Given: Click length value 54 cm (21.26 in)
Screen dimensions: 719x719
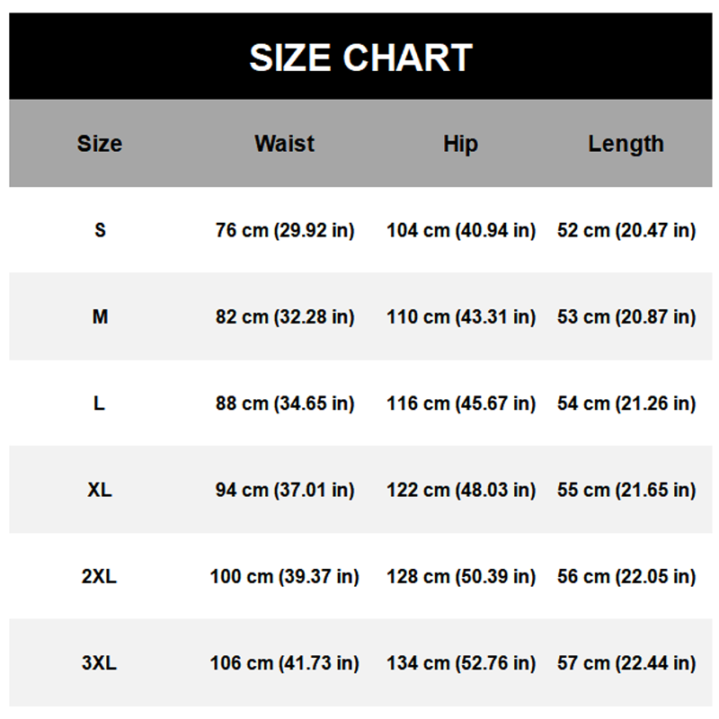Looking at the screenshot, I should pyautogui.click(x=626, y=404).
